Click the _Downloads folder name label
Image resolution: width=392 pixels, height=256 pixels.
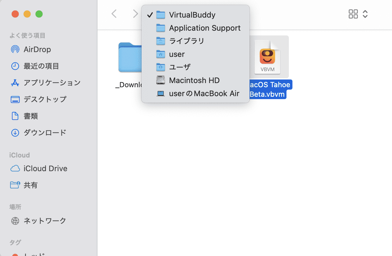tap(128, 85)
